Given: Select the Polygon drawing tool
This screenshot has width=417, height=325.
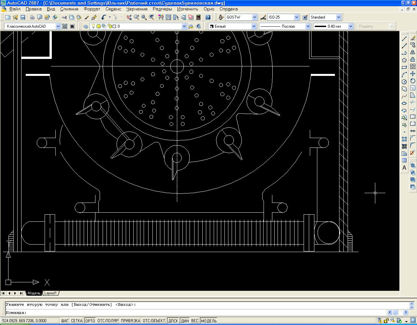Looking at the screenshot, I should click(404, 60).
